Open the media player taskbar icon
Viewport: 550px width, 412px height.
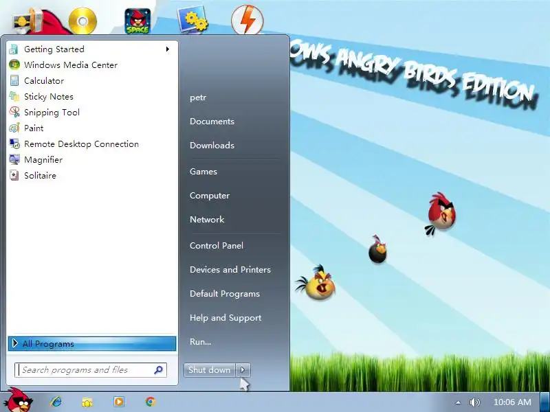pyautogui.click(x=118, y=402)
